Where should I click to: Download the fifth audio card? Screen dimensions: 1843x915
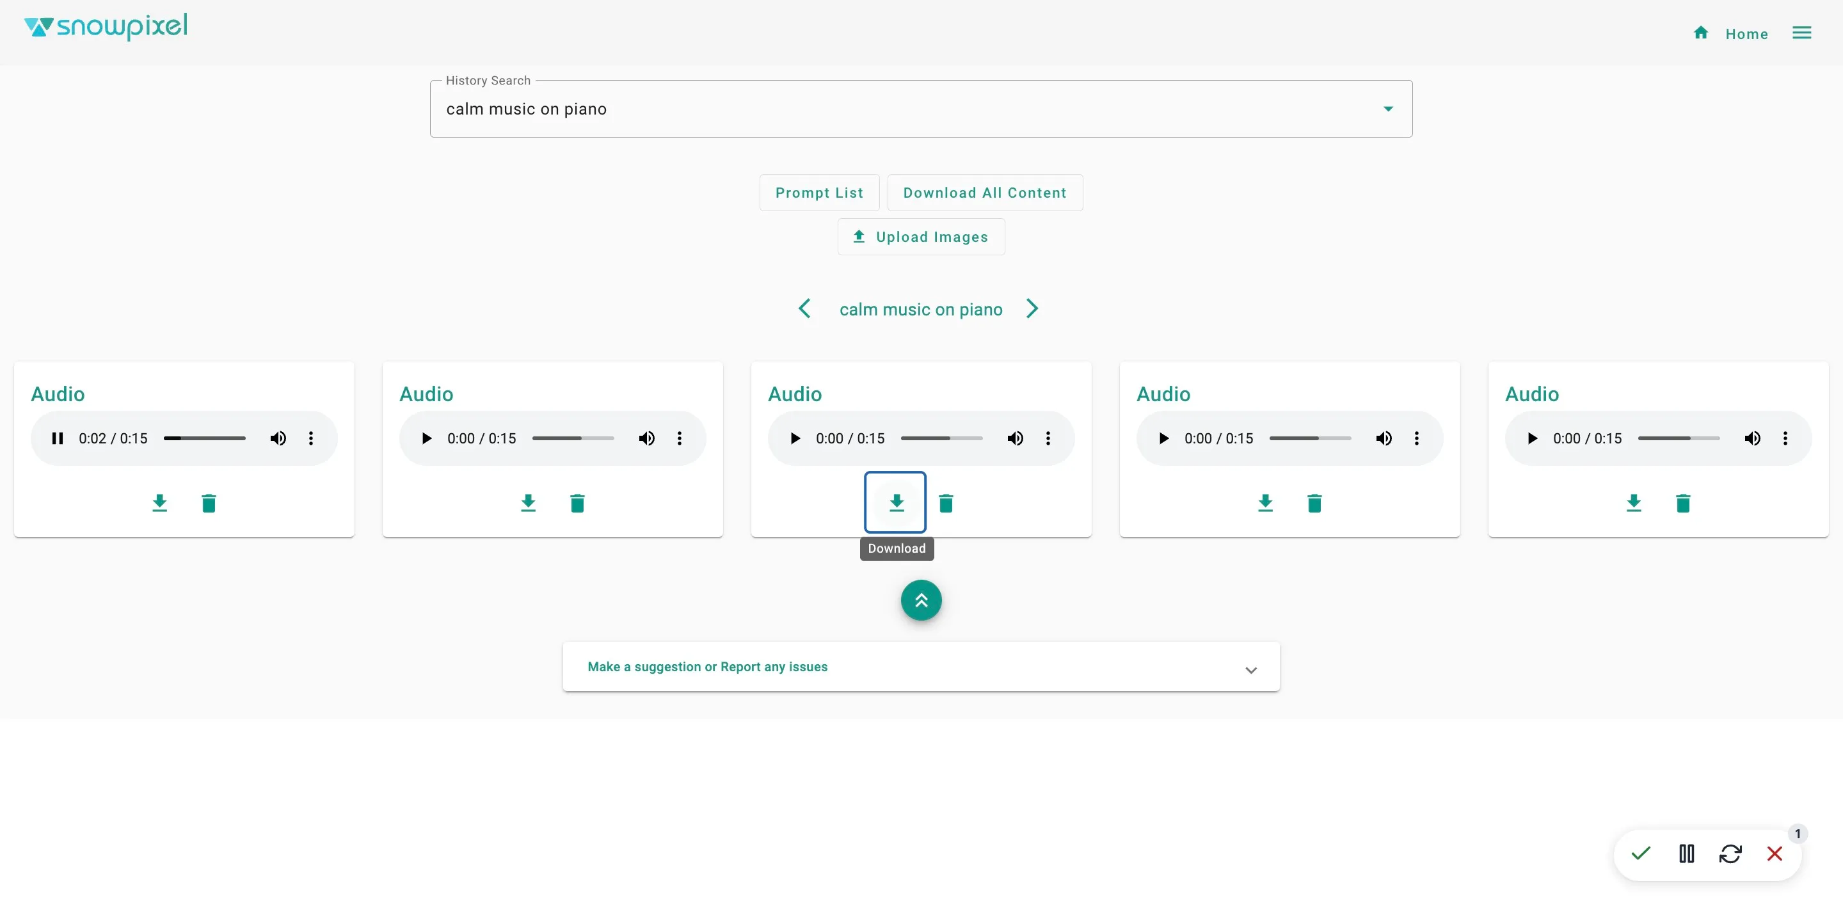[x=1633, y=503]
